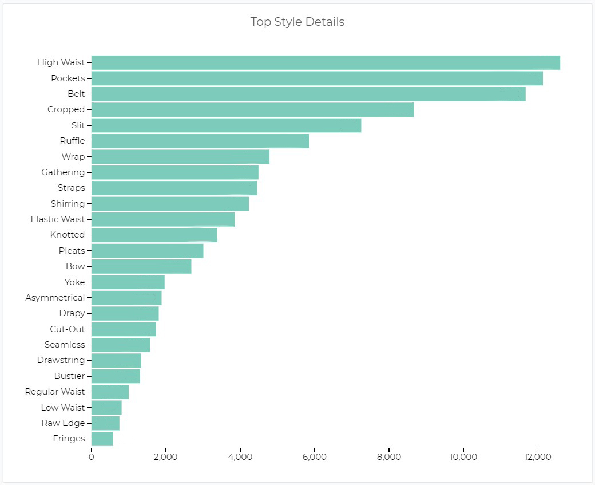Image resolution: width=595 pixels, height=485 pixels.
Task: Click the 'Straps' axis label
Action: pos(71,188)
